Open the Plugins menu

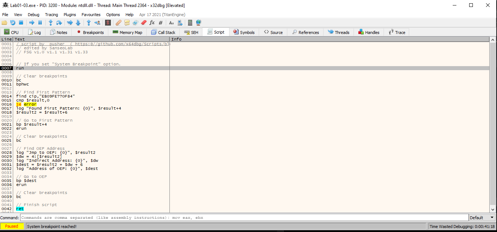[70, 15]
